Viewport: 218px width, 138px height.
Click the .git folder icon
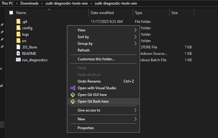(x=18, y=22)
